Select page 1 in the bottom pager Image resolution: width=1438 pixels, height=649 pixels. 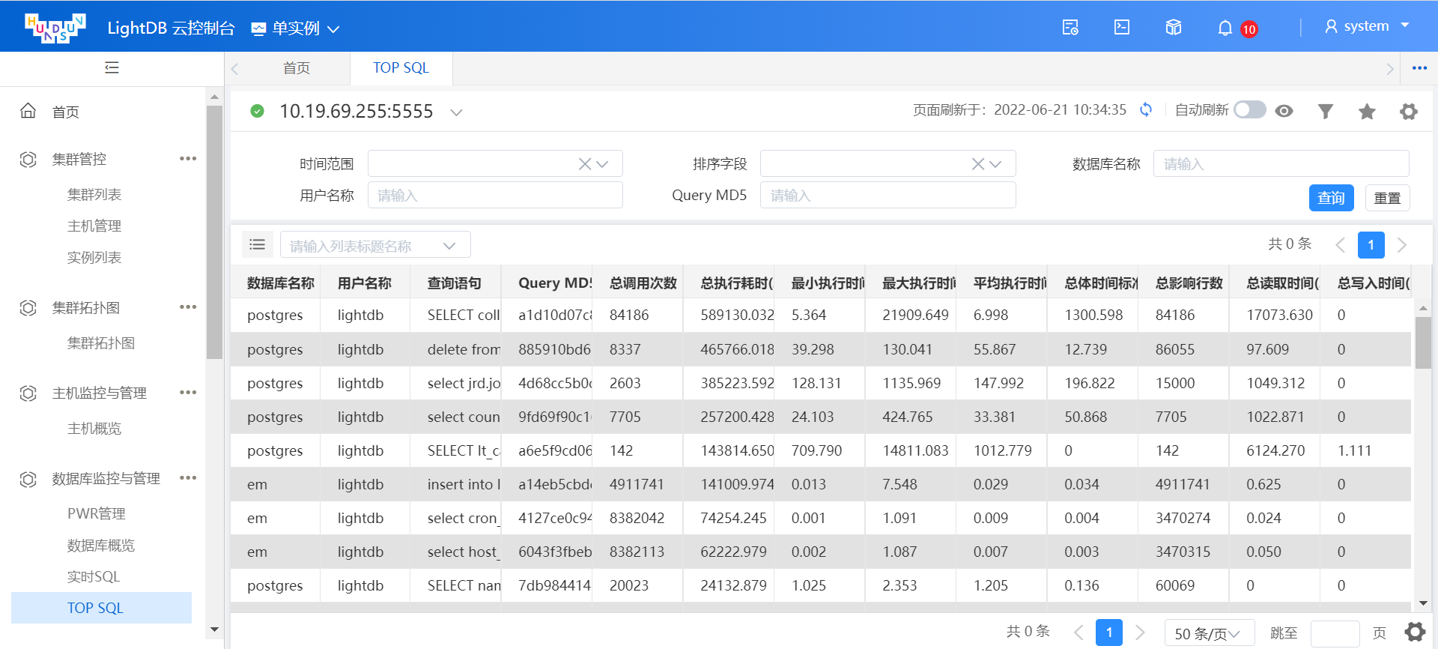point(1109,633)
